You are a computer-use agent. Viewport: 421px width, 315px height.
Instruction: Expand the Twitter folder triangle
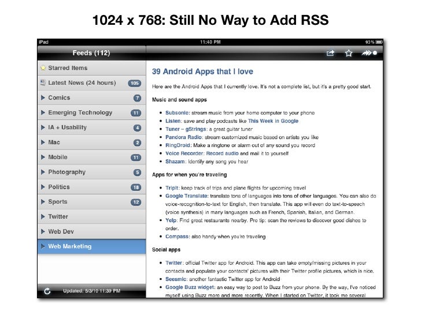pos(43,216)
